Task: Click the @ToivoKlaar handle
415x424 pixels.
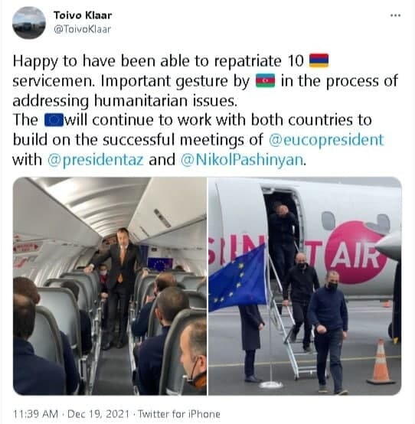Action: point(83,29)
